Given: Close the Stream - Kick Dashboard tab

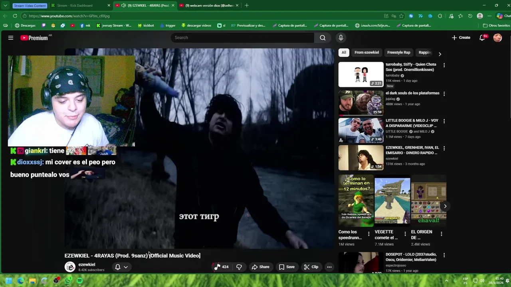Looking at the screenshot, I should 109,6.
